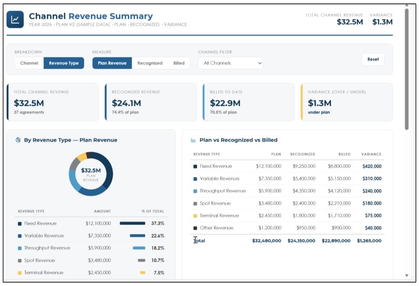Click the gray Spot Revenue marker in left list
Viewport: 419px width, 286px height.
coord(19,260)
